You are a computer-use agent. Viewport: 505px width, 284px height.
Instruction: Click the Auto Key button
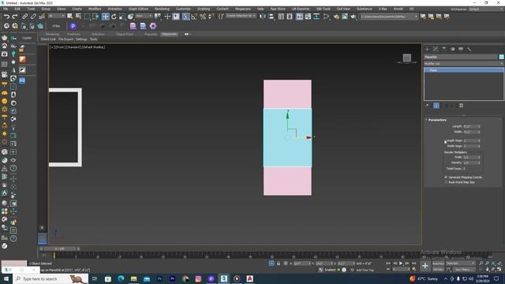[x=438, y=263]
